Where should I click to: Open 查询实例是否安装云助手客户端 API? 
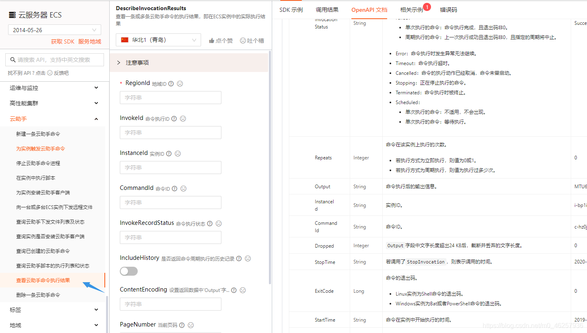(x=50, y=236)
